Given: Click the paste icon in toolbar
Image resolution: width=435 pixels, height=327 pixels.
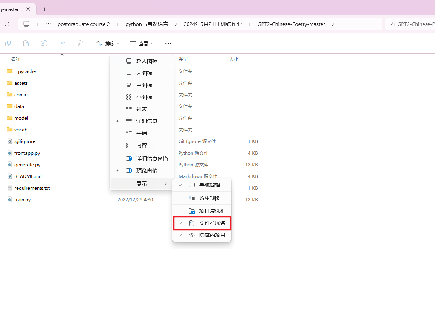Looking at the screenshot, I should tap(26, 43).
